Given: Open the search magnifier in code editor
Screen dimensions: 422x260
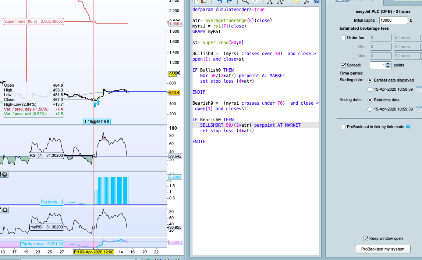Looking at the screenshot, I should point(245,2).
